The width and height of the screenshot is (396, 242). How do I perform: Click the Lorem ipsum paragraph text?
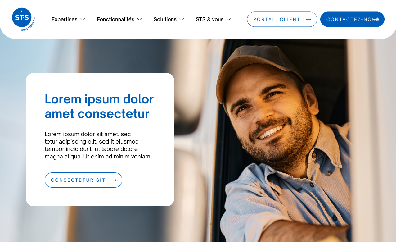[98, 145]
